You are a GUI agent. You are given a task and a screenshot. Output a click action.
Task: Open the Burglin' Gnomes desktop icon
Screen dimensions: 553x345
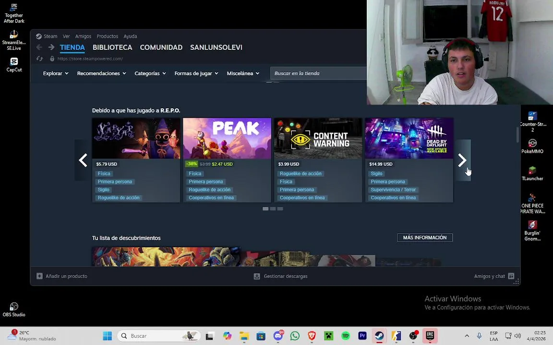532,231
